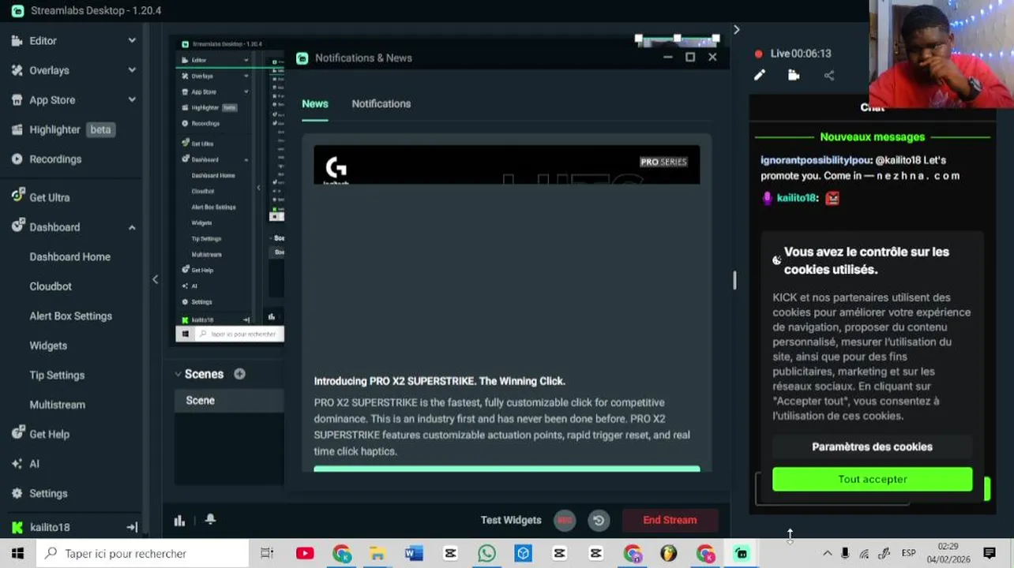Open Streamlabs Settings

48,494
